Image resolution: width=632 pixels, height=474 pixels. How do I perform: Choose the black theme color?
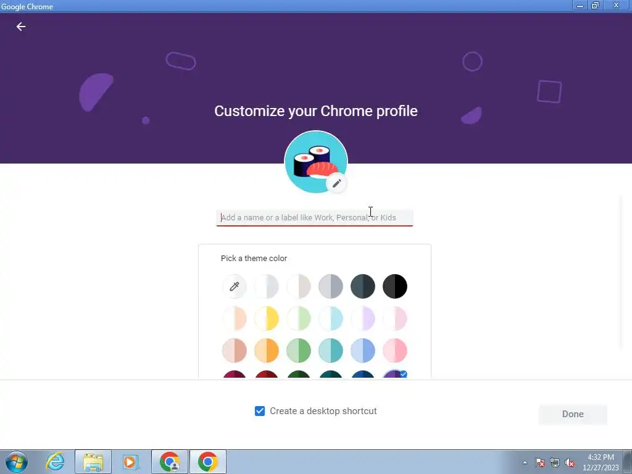(x=395, y=286)
